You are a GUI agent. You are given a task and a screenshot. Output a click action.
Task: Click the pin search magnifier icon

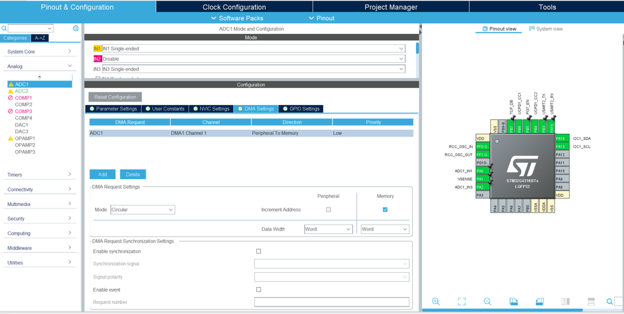(x=609, y=302)
